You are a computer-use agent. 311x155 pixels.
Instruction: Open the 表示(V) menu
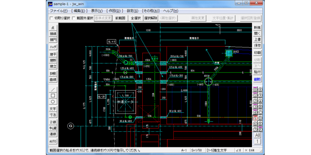(x=97, y=11)
